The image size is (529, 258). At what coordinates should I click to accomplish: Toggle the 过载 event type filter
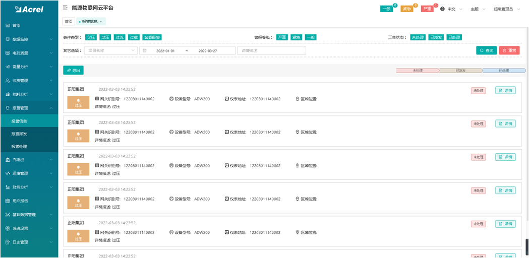(x=134, y=37)
